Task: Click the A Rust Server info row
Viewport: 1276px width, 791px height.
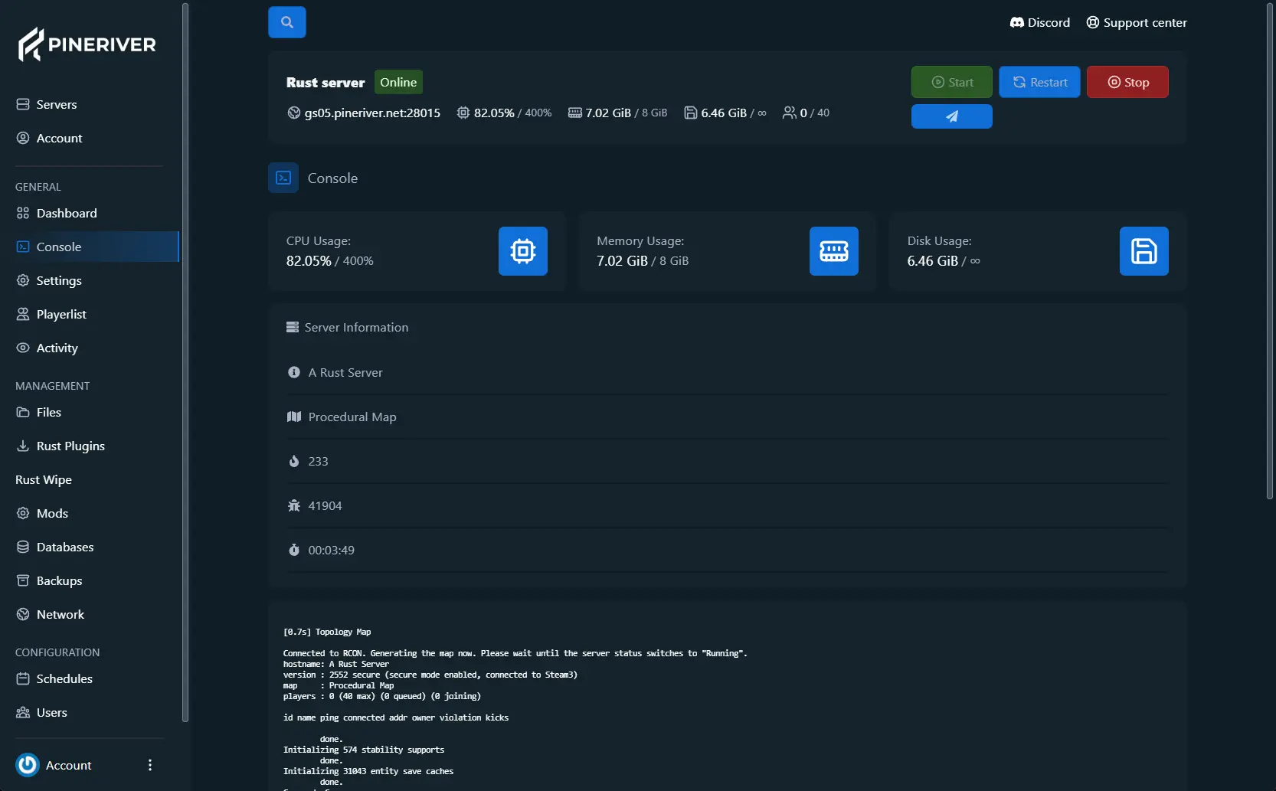Action: pyautogui.click(x=728, y=372)
